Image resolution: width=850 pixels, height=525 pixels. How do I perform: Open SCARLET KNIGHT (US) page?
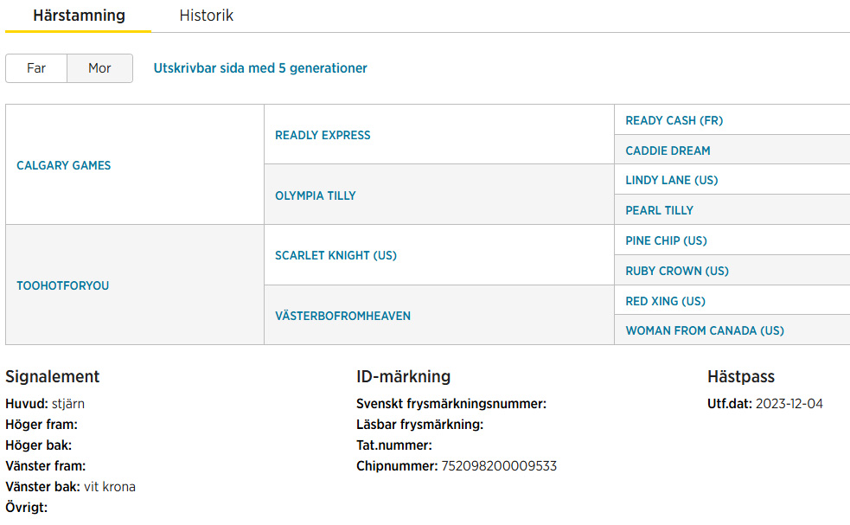coord(336,255)
